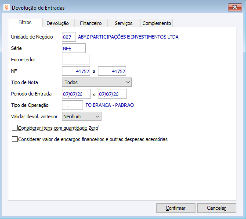The image size is (246, 219).
Task: Click the Tipo de Nota label
Action: (x=25, y=82)
